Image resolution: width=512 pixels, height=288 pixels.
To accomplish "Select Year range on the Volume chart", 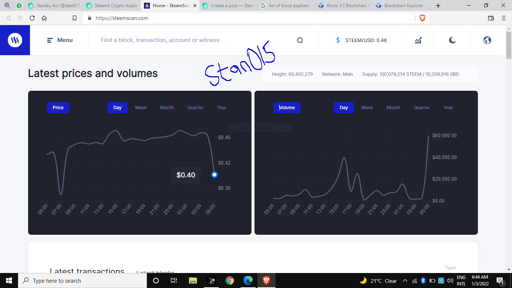I will (x=448, y=108).
